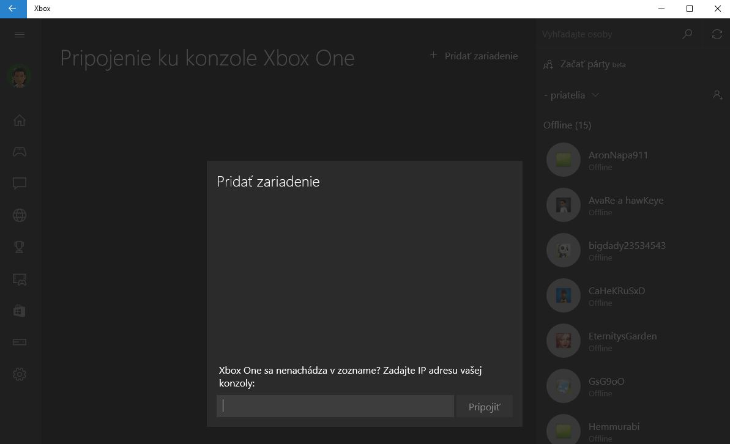Focus the IP address input field

pos(335,406)
